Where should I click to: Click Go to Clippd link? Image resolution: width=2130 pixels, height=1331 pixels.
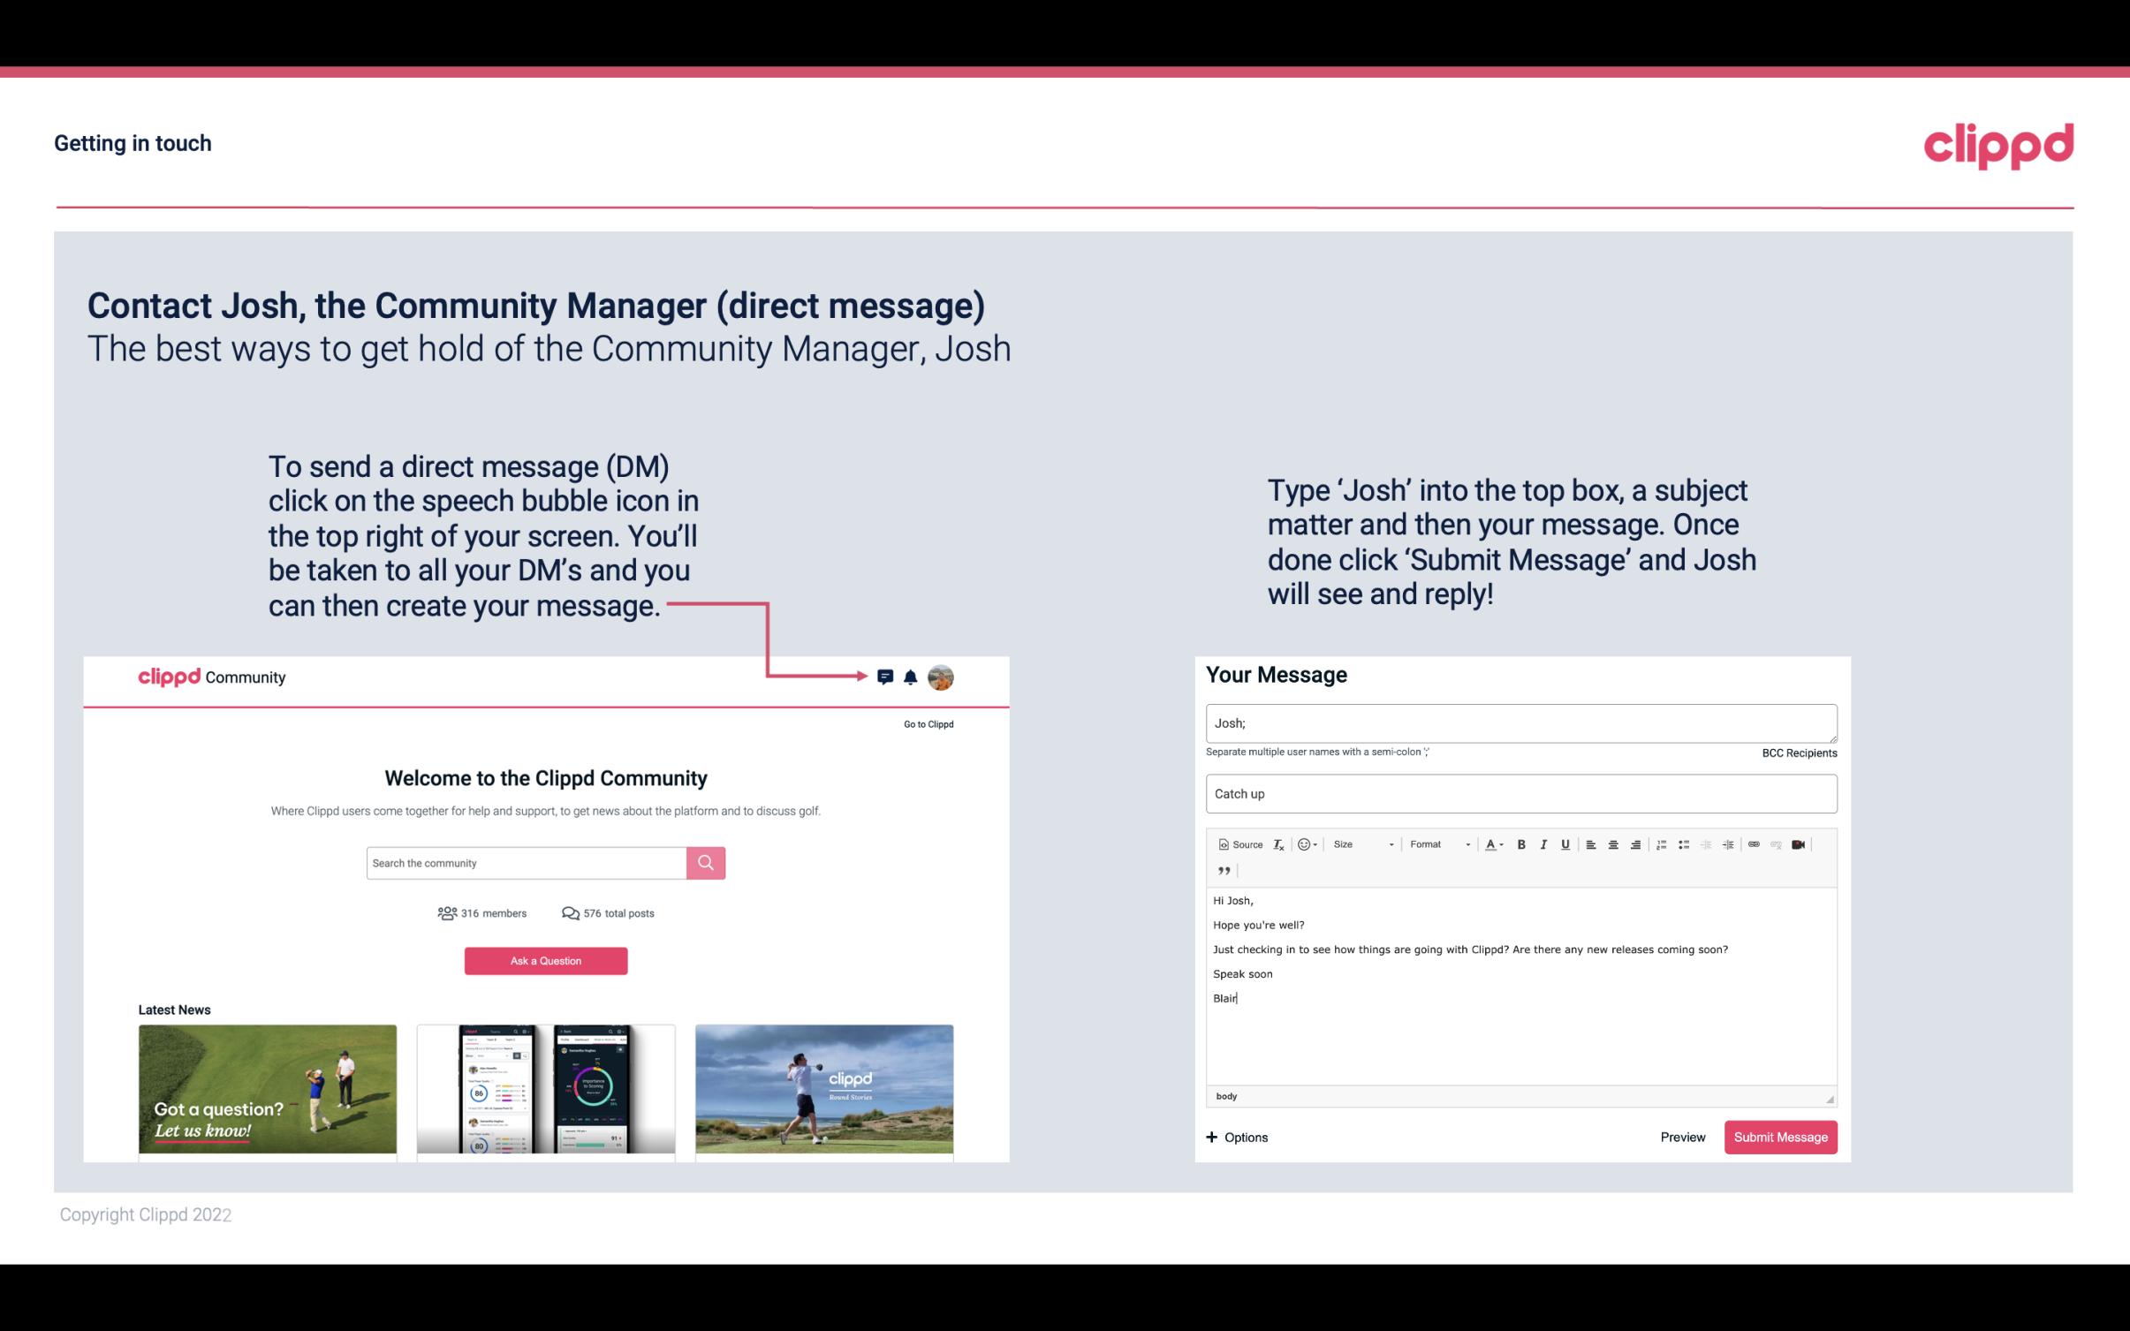pyautogui.click(x=926, y=722)
